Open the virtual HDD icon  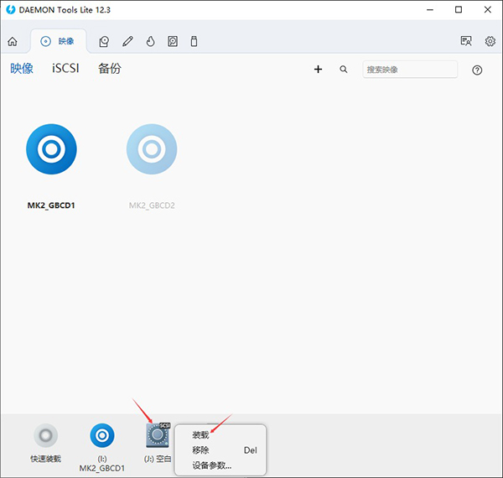click(172, 40)
